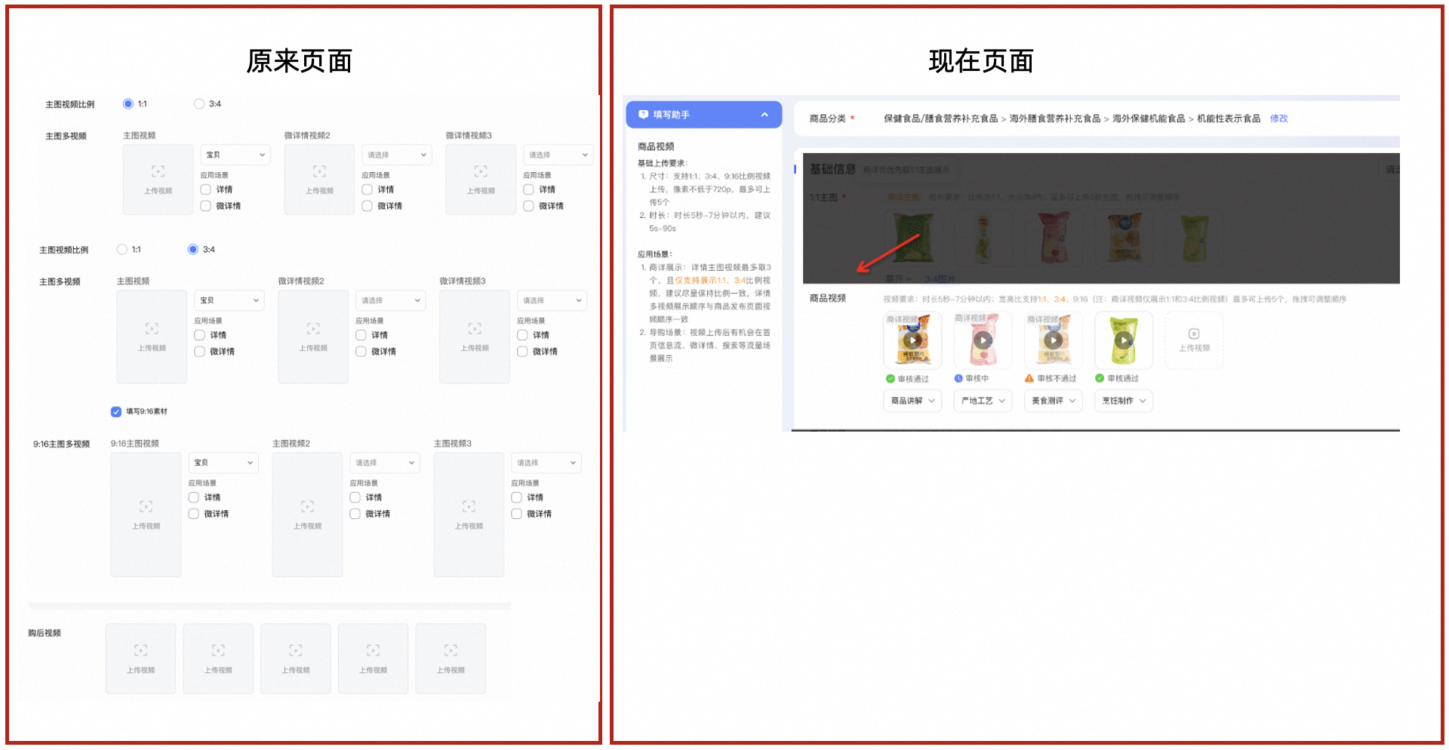
Task: Upload 主图视频 under the selected 1:1 ratio
Action: [x=158, y=180]
